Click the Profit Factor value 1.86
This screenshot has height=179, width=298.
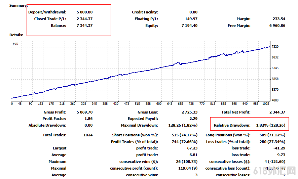point(88,119)
